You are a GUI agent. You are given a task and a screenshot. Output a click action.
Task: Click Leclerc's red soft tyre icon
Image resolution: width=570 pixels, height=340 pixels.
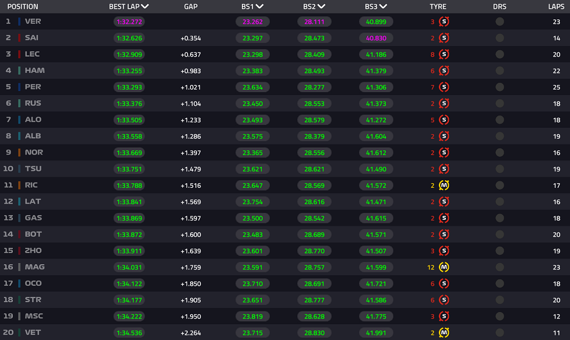pyautogui.click(x=444, y=54)
